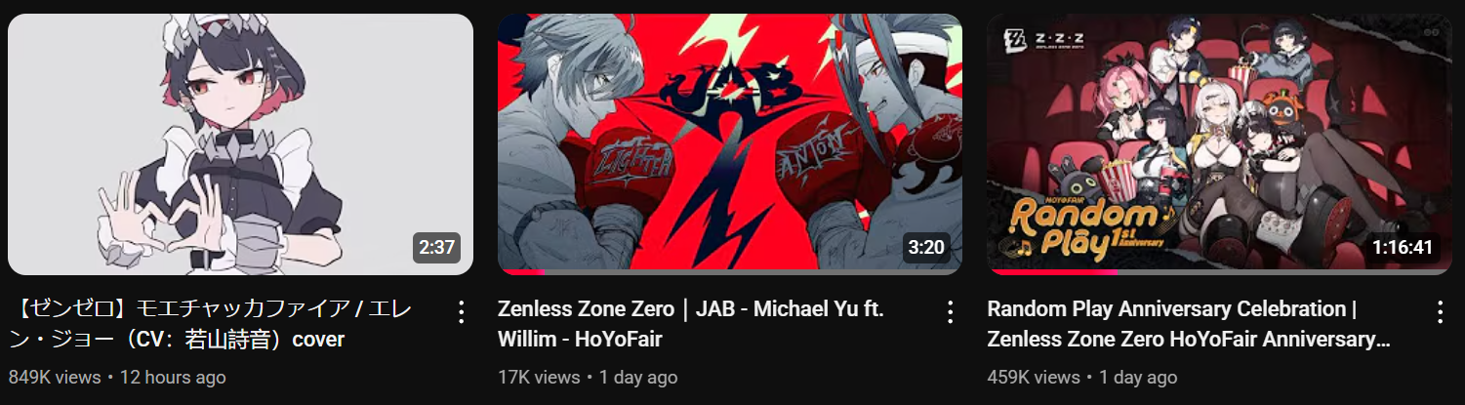
Task: Click the '849K views' text
Action: 54,377
